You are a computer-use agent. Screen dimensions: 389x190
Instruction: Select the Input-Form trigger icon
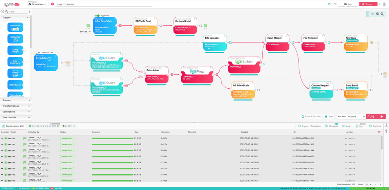pyautogui.click(x=15, y=27)
